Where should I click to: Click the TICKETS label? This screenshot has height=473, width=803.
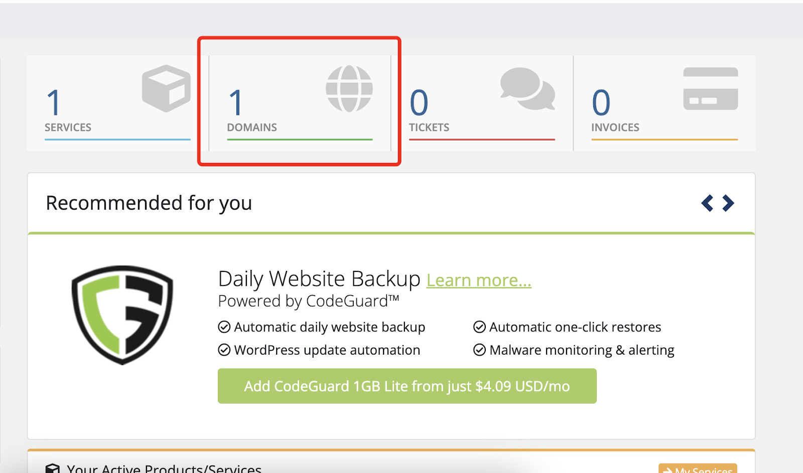point(429,127)
